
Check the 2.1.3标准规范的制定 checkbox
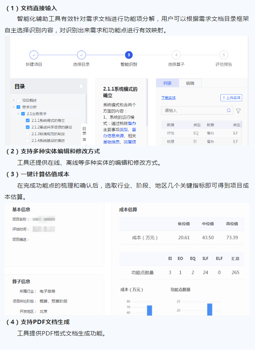pyautogui.click(x=28, y=134)
